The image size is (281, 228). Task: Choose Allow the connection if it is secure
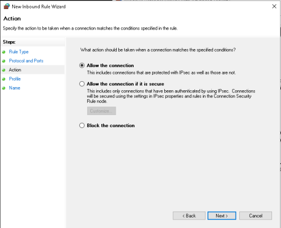coord(82,84)
